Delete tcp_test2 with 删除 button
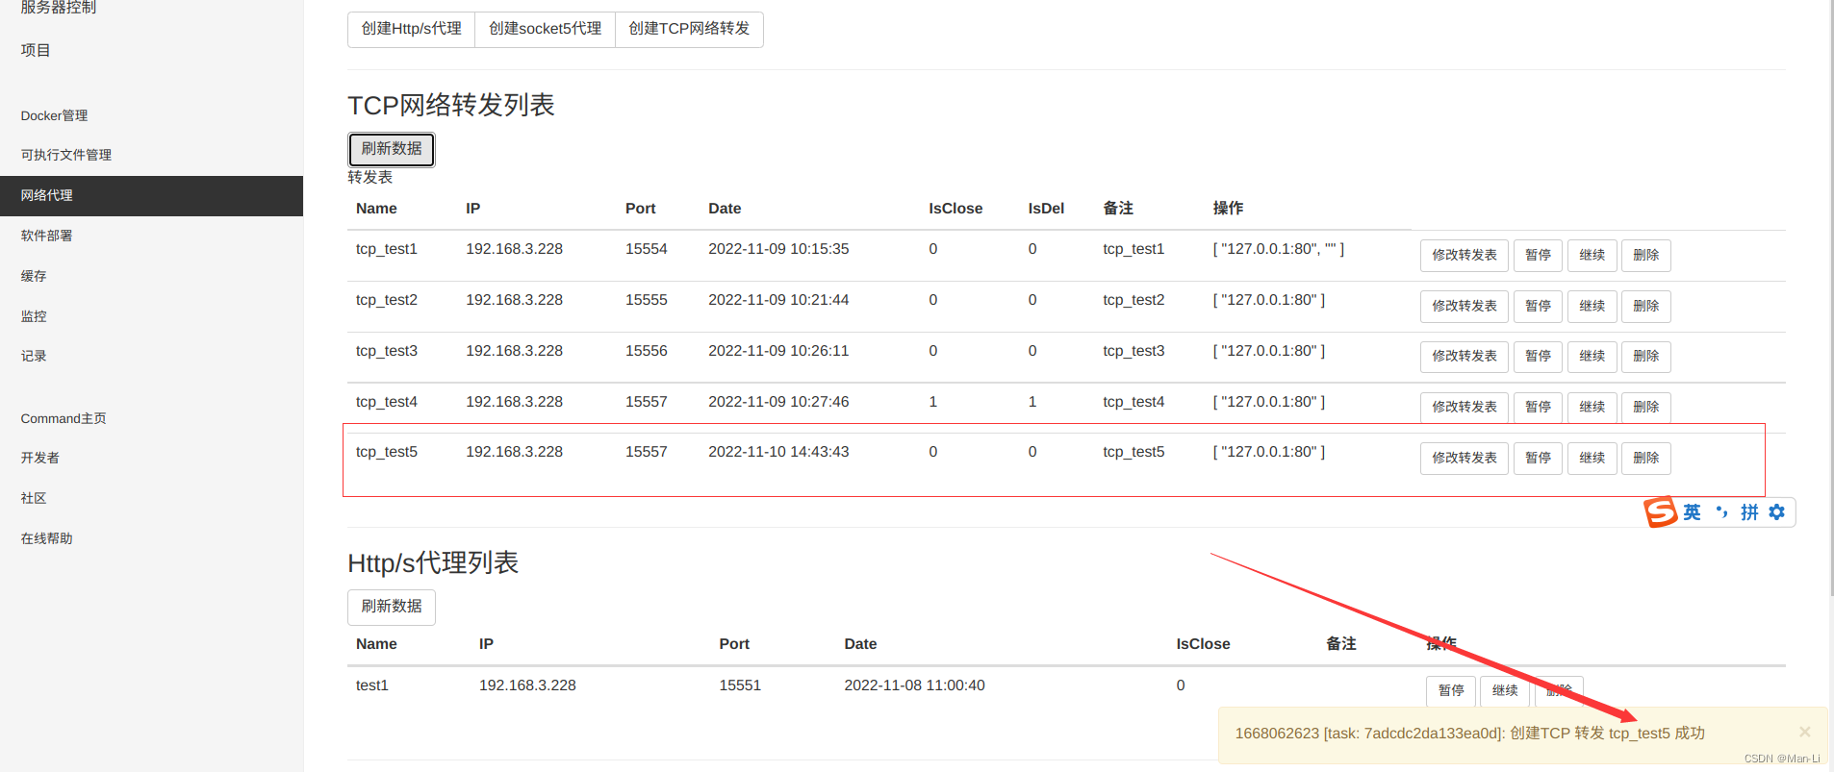1834x772 pixels. [1645, 307]
